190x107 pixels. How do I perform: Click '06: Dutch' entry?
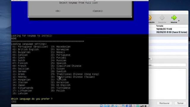click(18, 60)
